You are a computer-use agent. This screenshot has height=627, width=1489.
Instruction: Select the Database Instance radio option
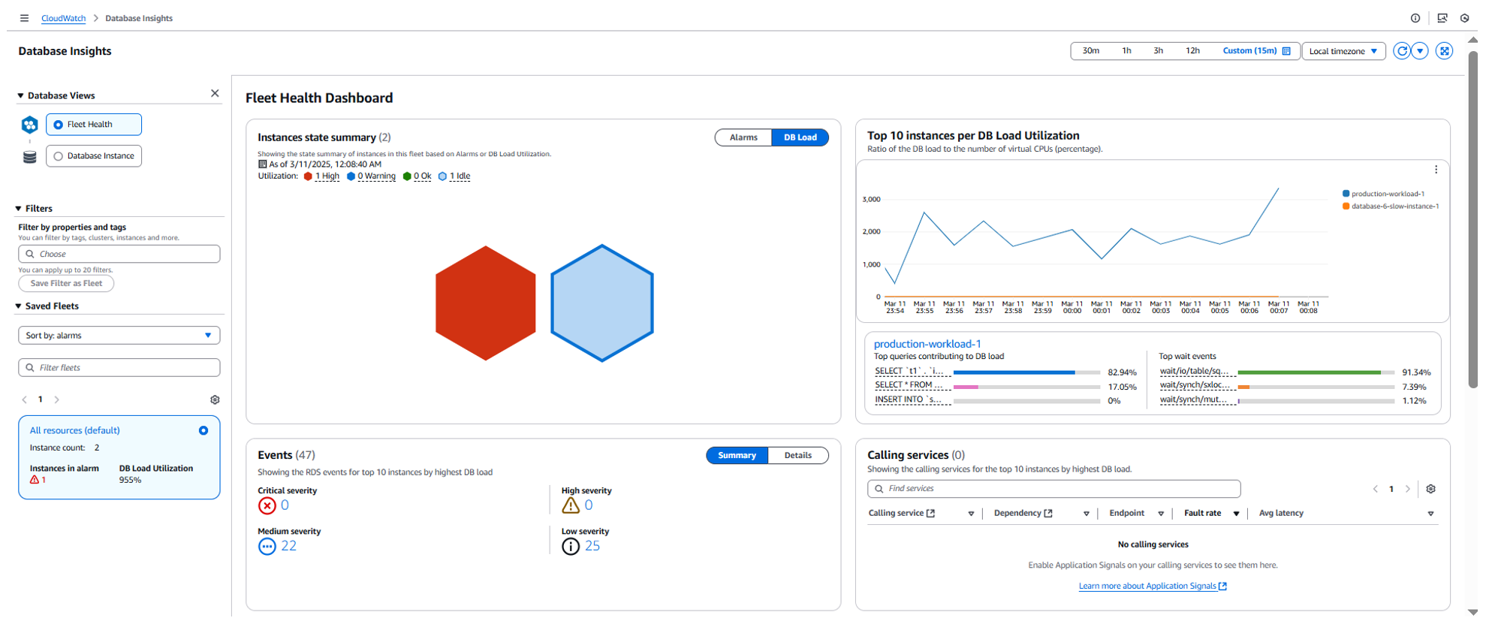point(94,156)
